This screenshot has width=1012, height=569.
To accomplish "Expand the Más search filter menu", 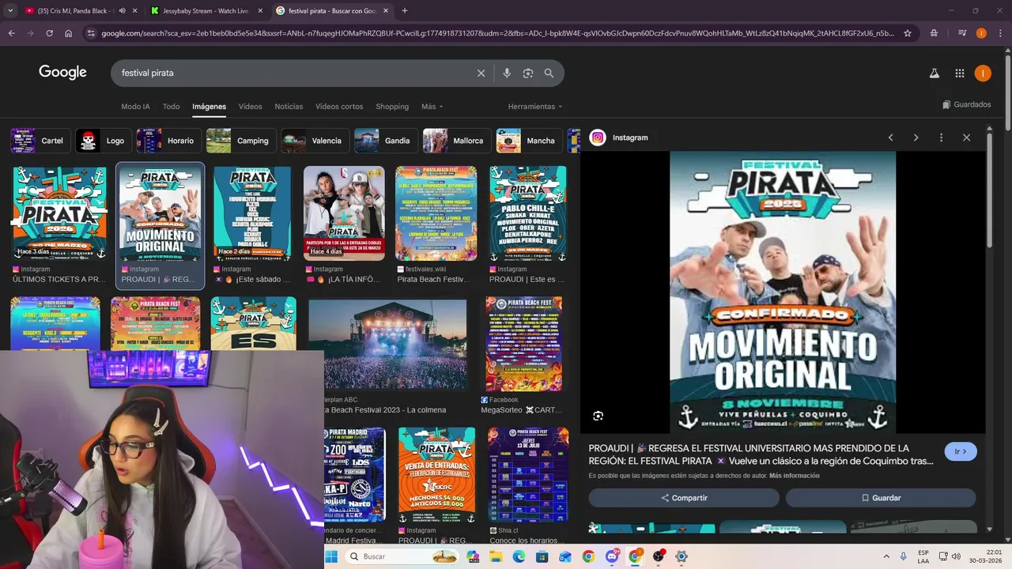I will tap(432, 107).
